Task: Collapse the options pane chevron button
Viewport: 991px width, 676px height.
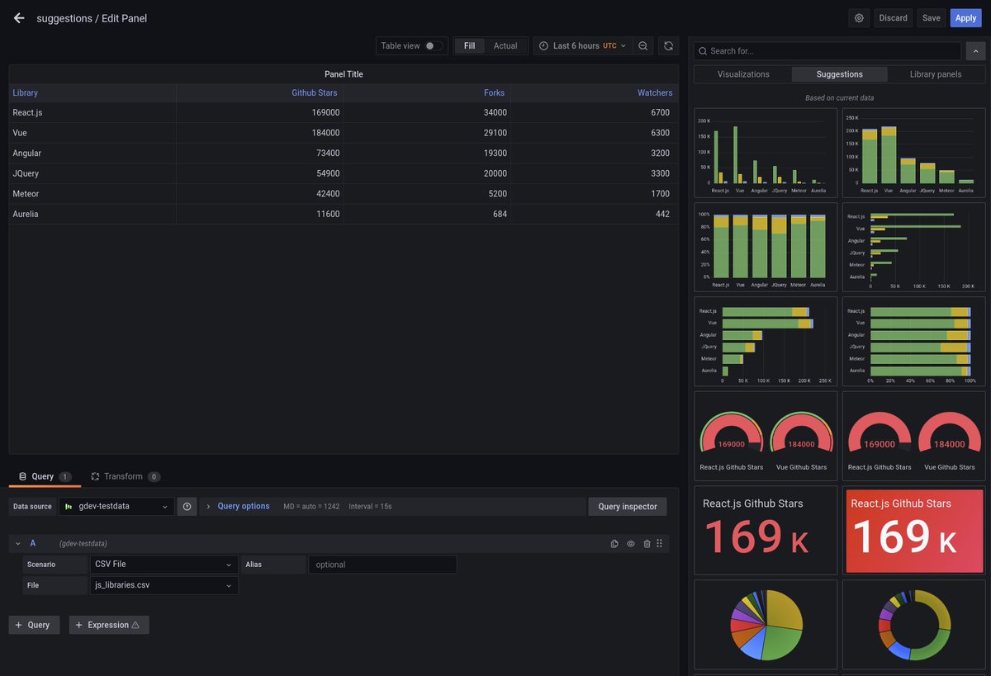Action: coord(975,51)
